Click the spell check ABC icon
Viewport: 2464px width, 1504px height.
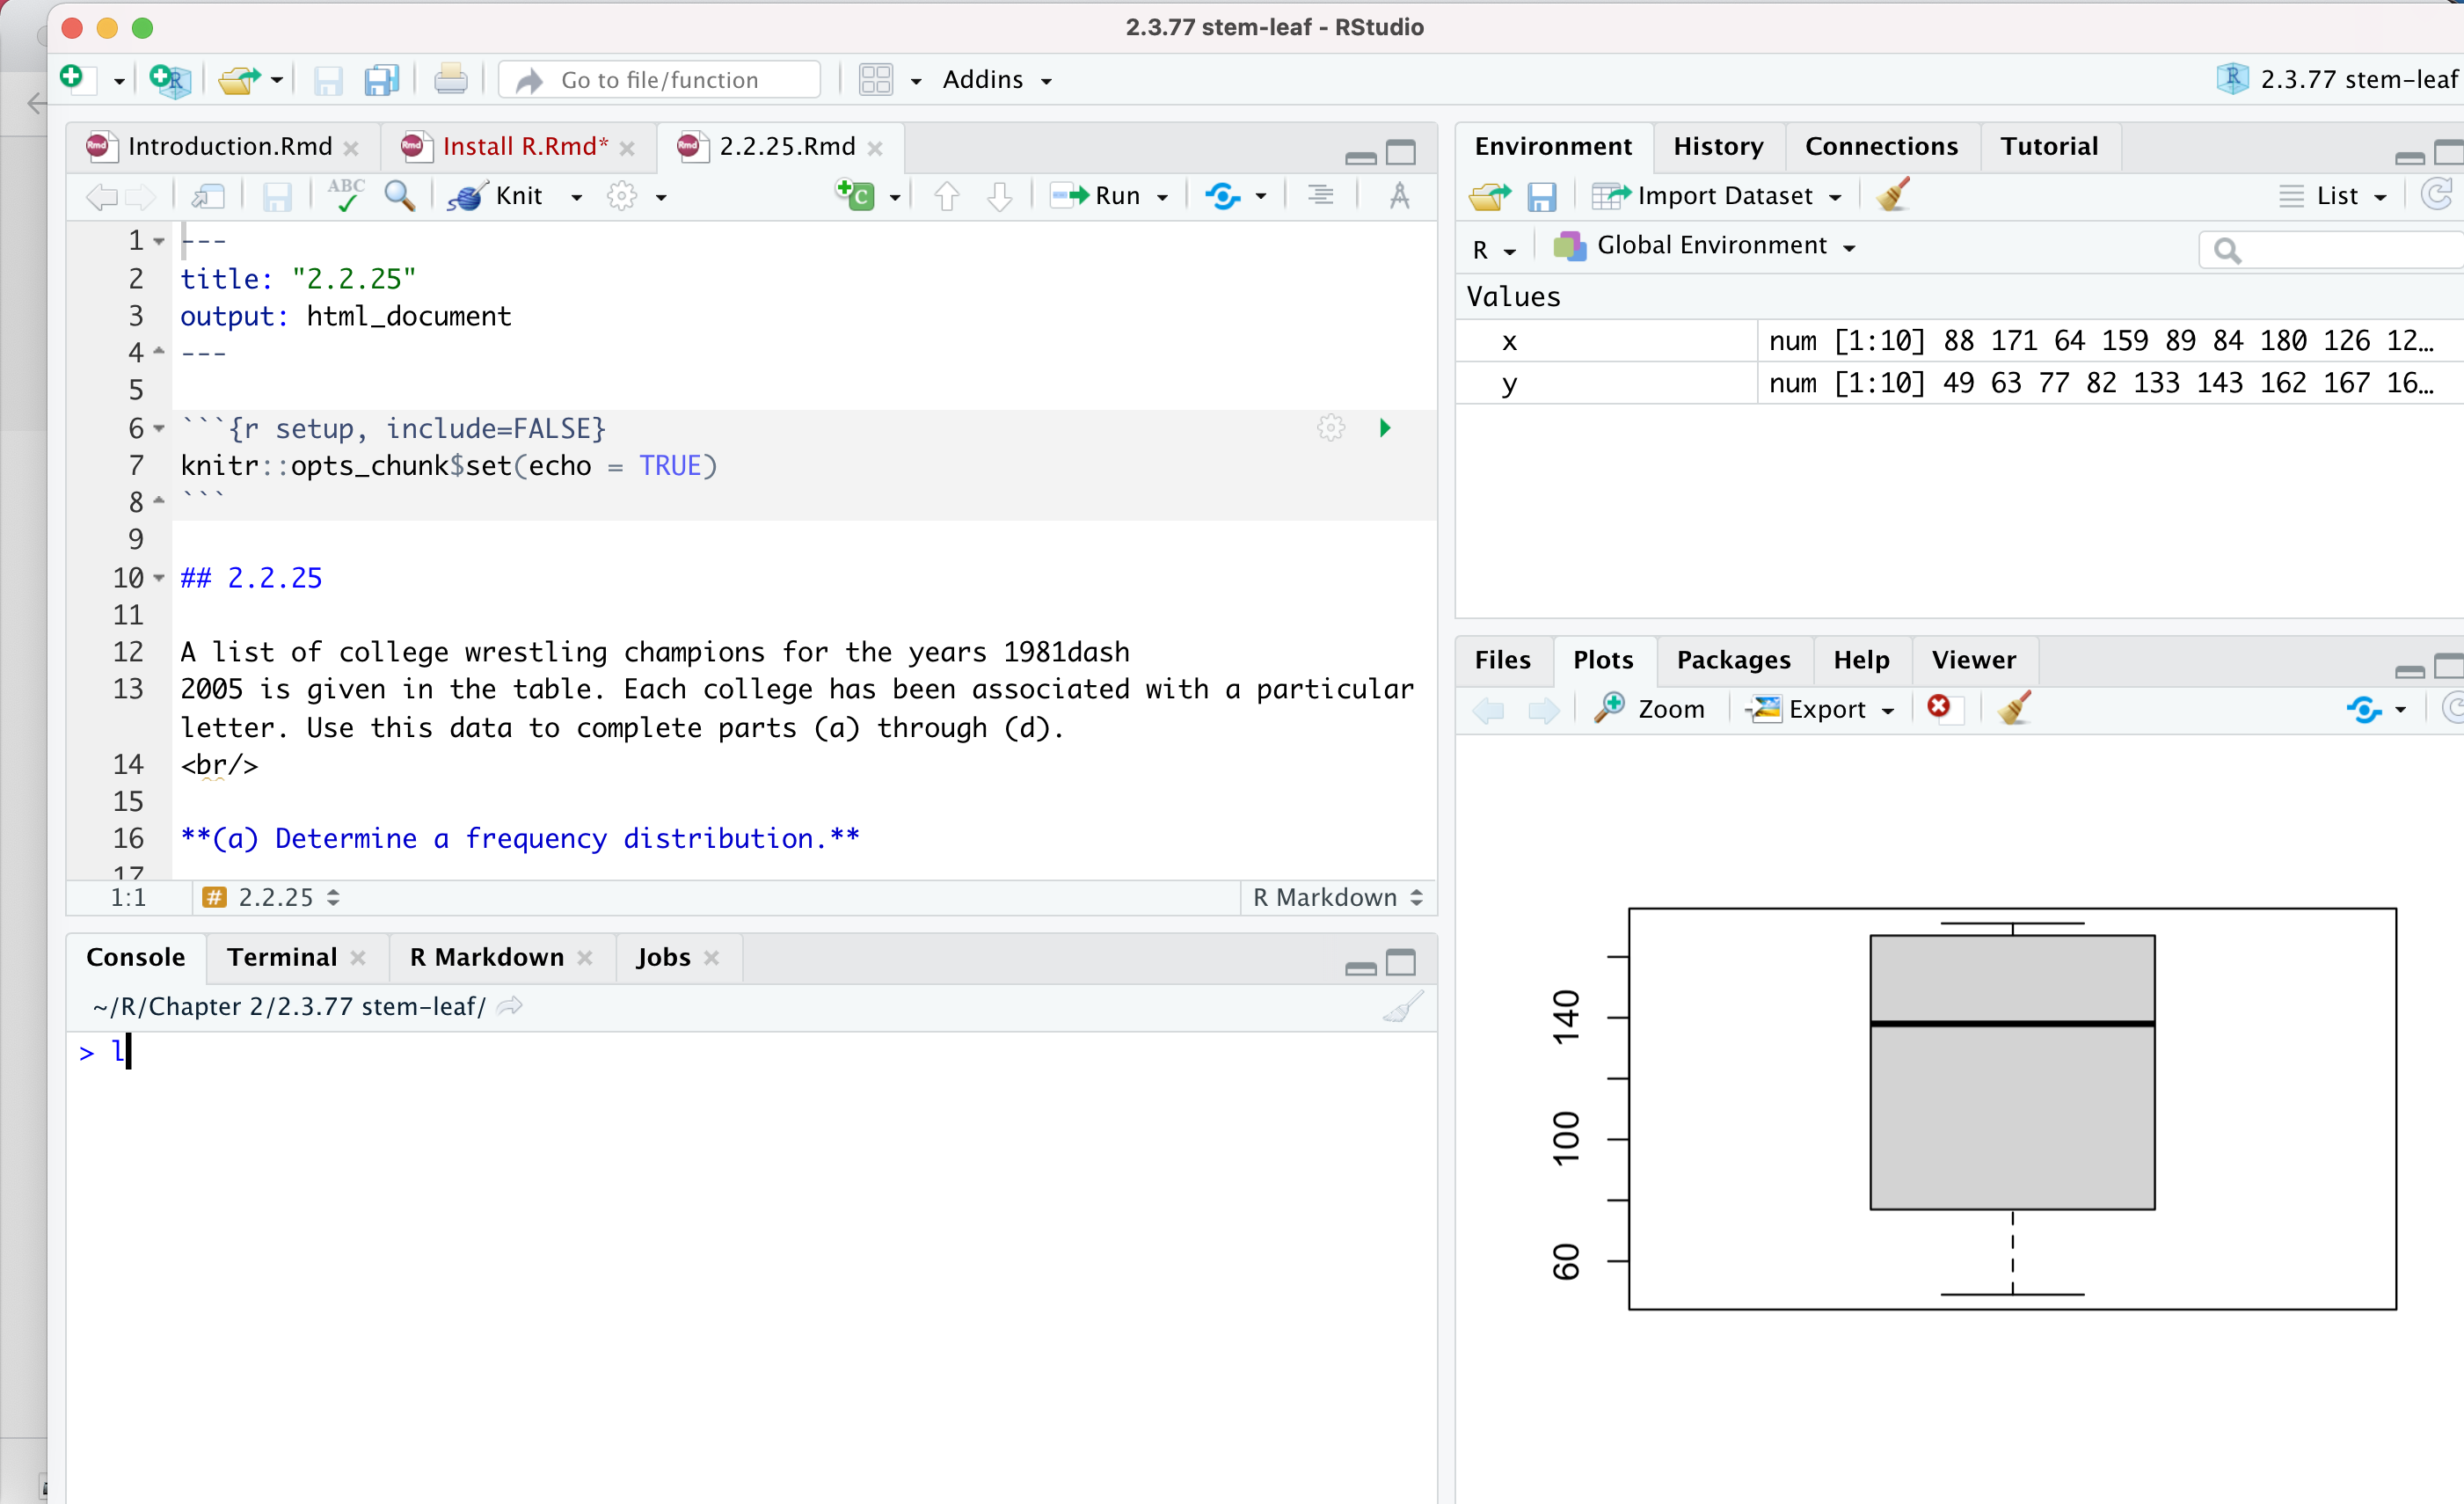click(346, 196)
